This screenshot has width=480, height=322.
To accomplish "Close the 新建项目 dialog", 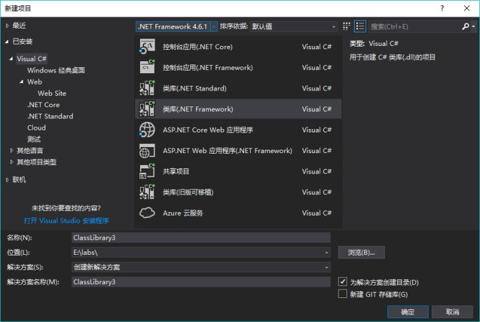I will pyautogui.click(x=467, y=8).
